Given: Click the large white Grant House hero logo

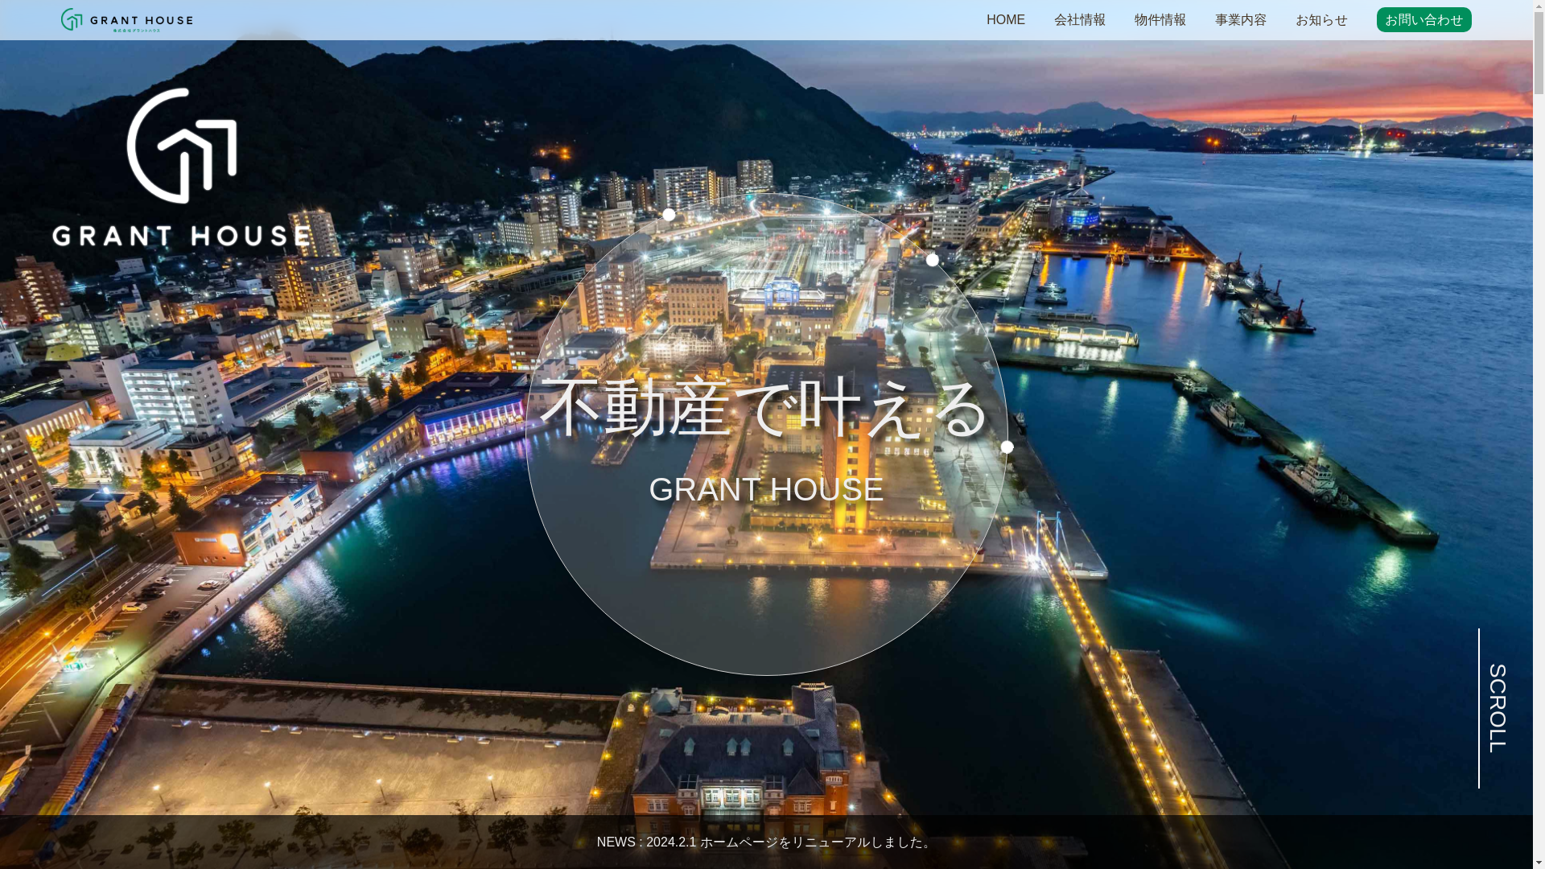Looking at the screenshot, I should pos(181,167).
